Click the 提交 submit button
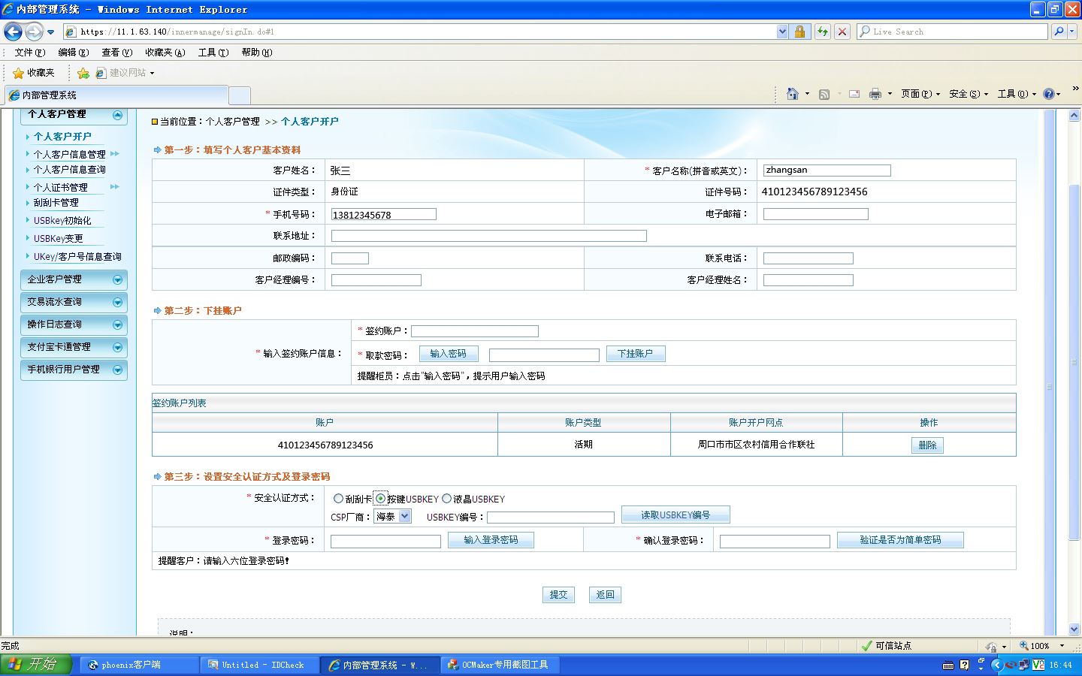 pyautogui.click(x=558, y=595)
